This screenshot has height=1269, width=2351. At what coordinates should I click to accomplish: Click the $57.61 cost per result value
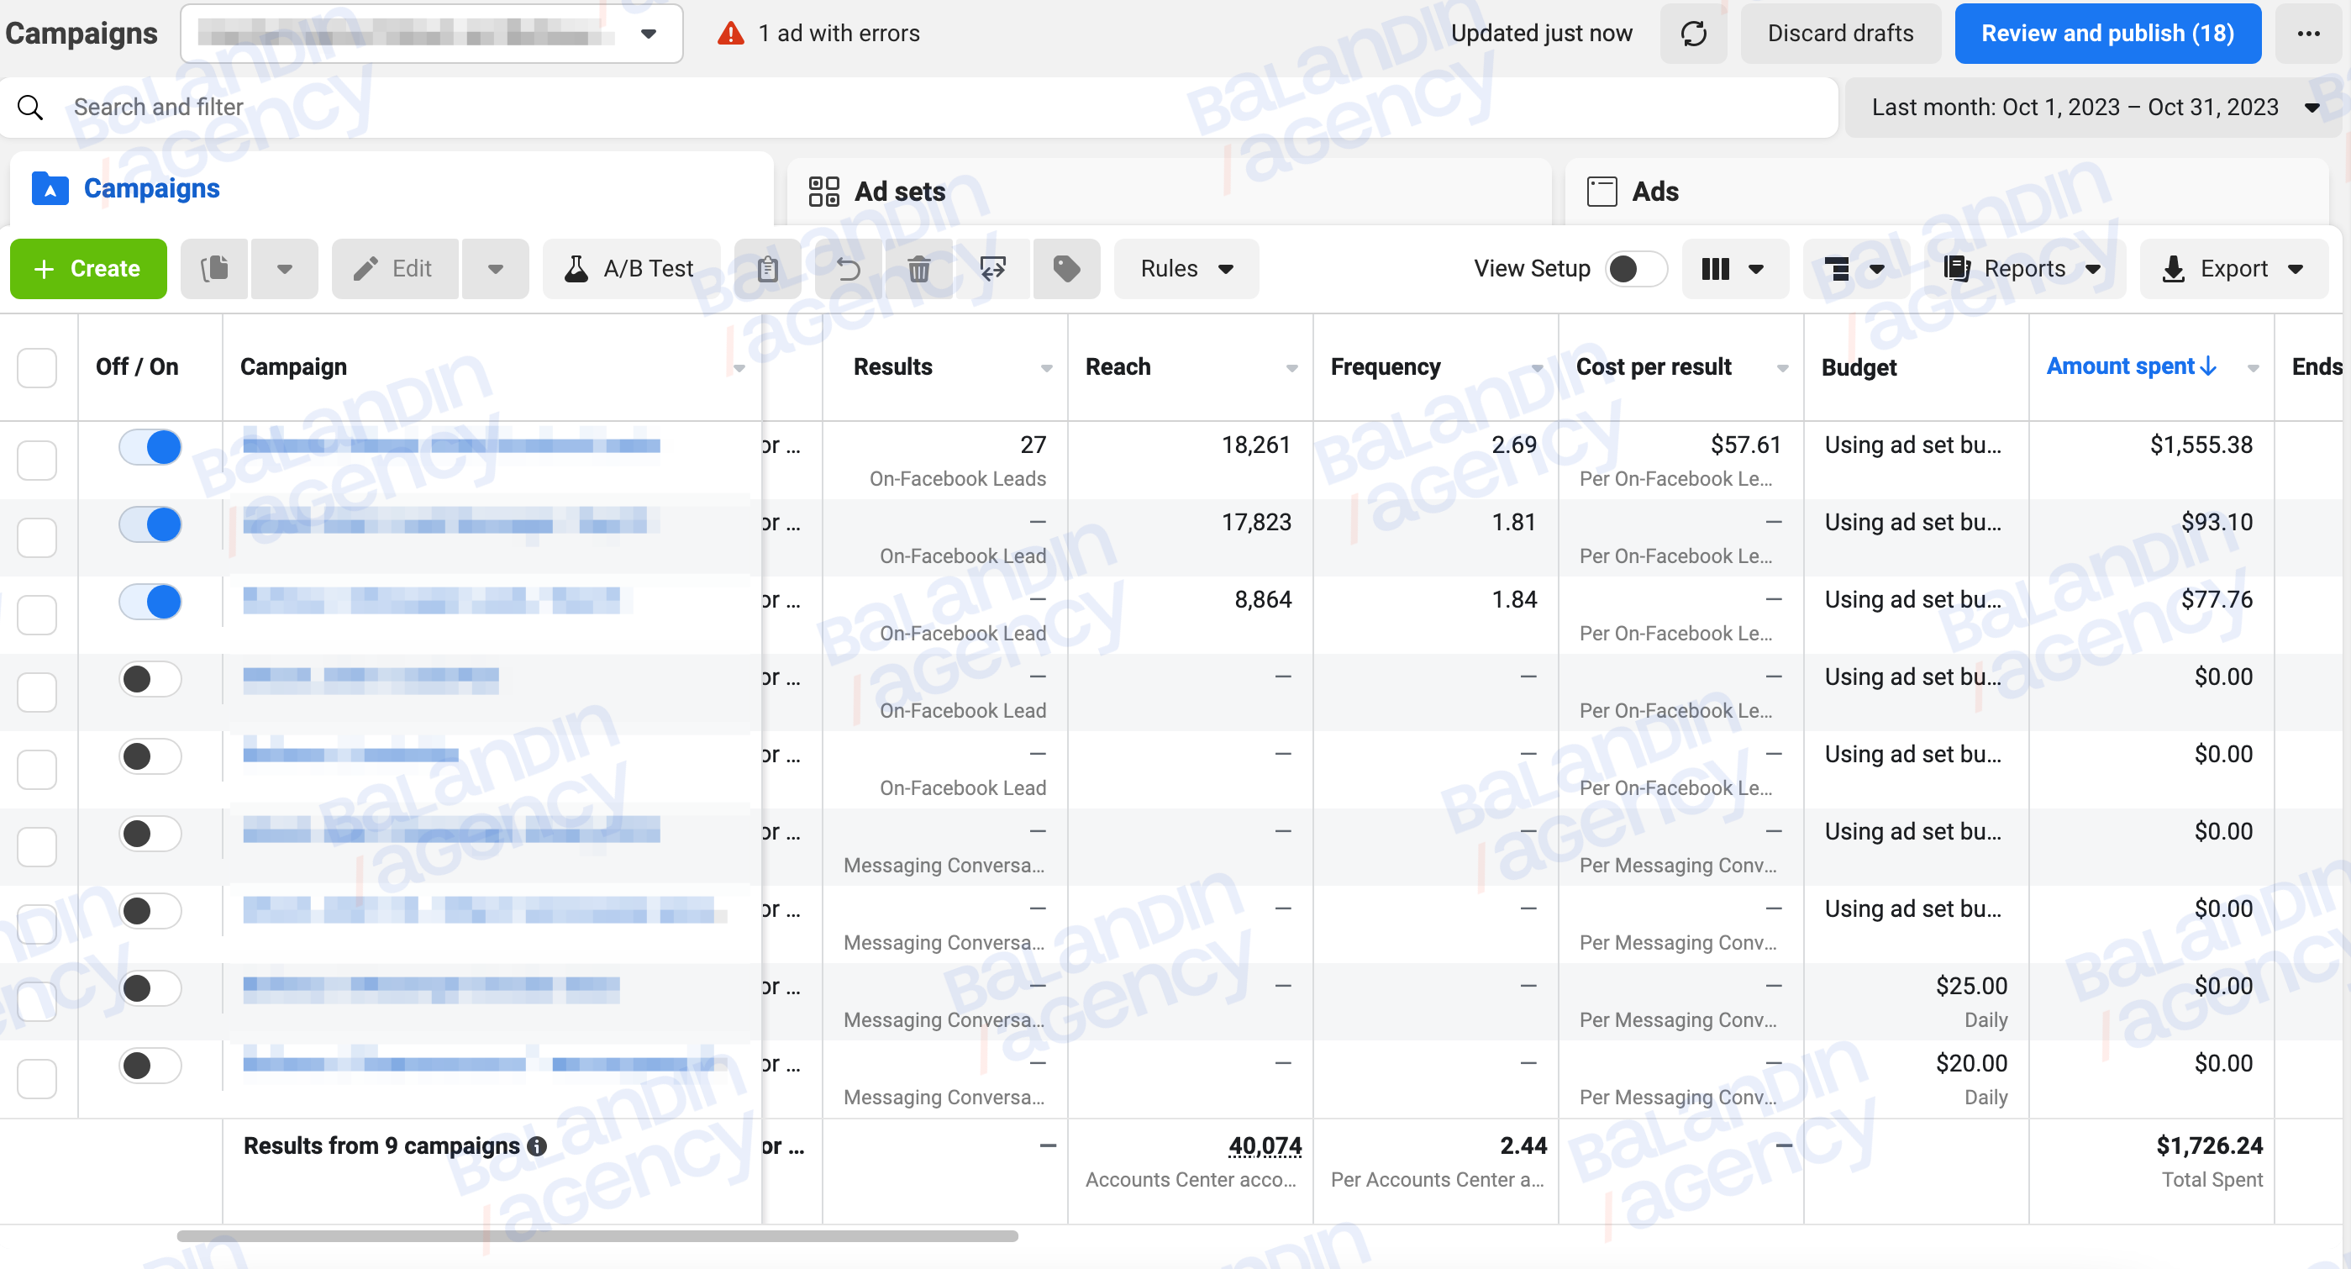1745,445
